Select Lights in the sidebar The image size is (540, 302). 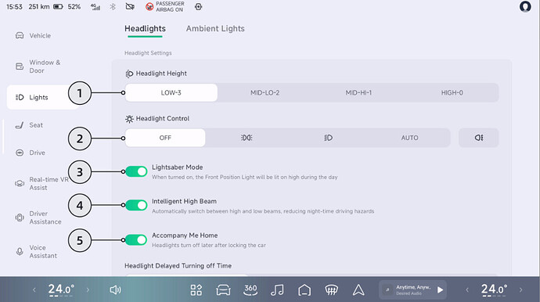click(43, 98)
